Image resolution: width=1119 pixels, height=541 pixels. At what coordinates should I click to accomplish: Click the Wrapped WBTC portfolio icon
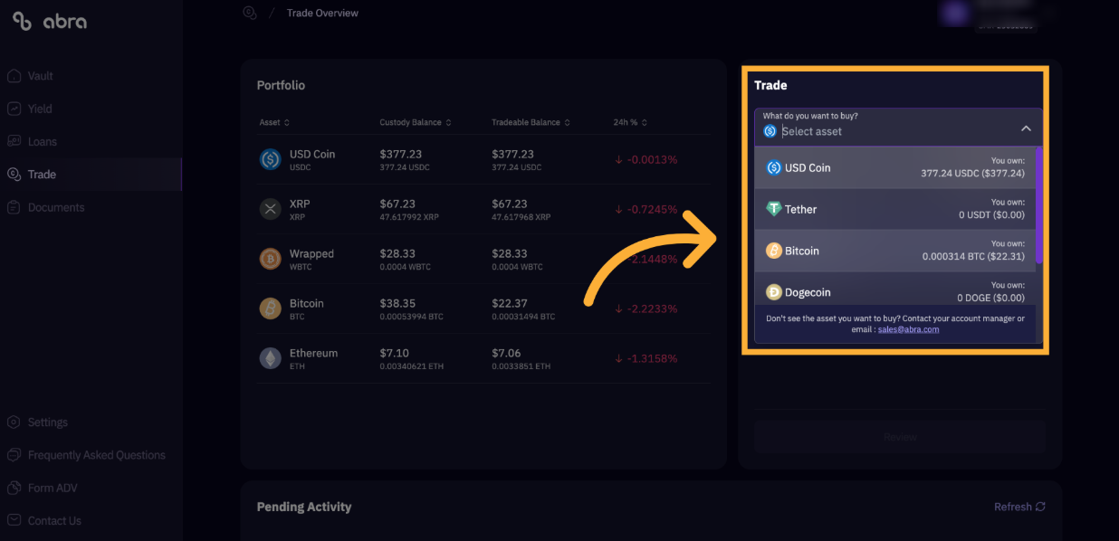tap(270, 260)
